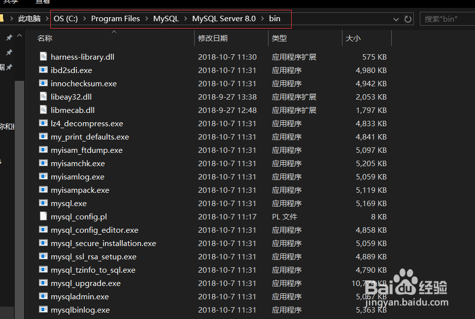Expand the chevron after Program Files
This screenshot has width=475, height=319.
(x=147, y=19)
